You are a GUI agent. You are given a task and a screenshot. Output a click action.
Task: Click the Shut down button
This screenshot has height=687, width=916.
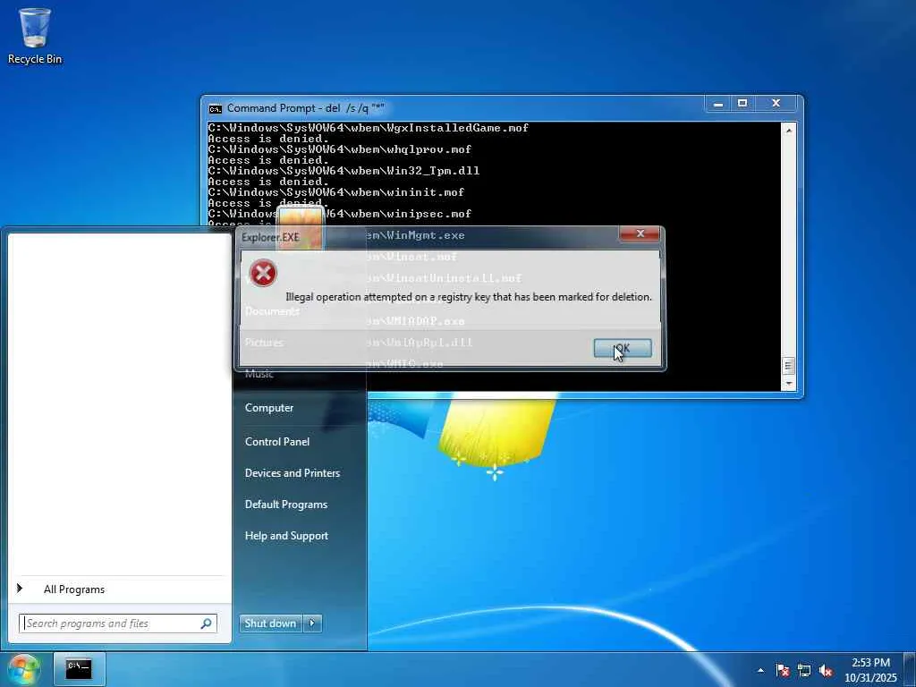271,623
